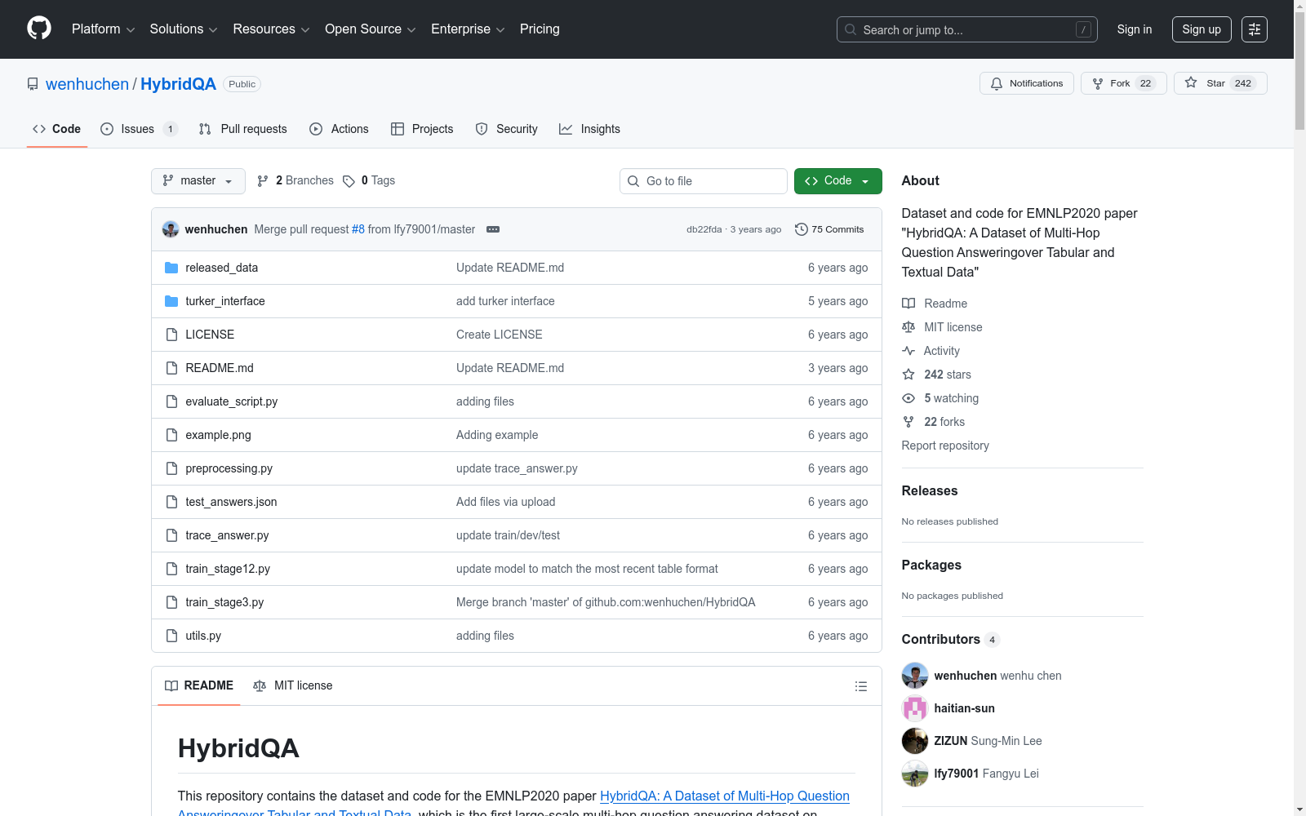Click wenhuchen's avatar in the commit bar
Image resolution: width=1306 pixels, height=816 pixels.
coord(171,229)
